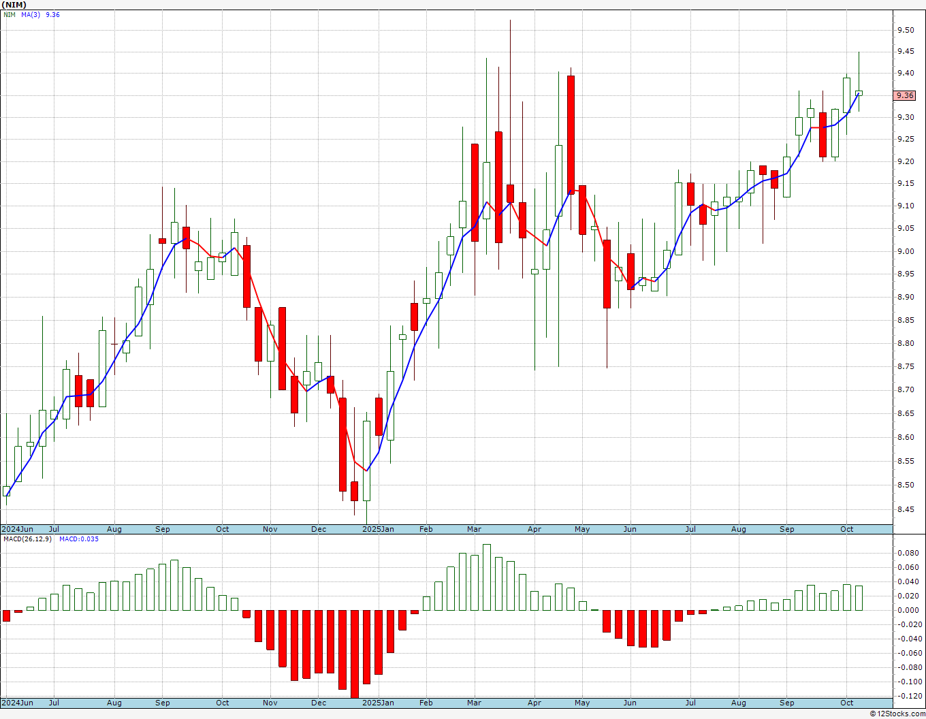Viewport: 926px width, 719px height.
Task: Select the 0.060 MACD axis label
Action: point(907,568)
